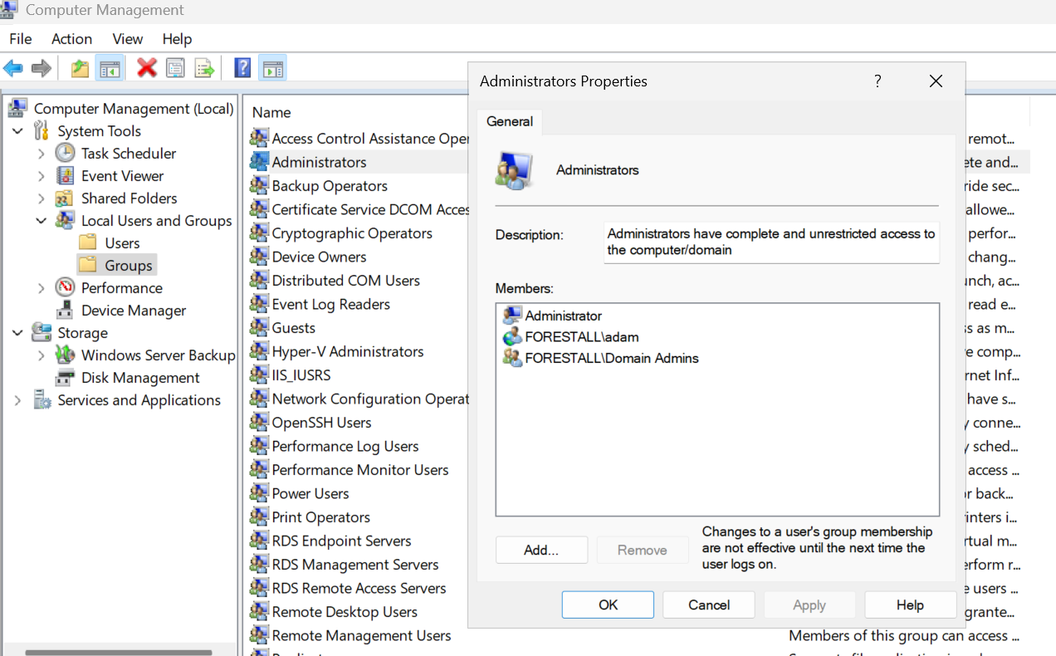This screenshot has width=1056, height=656.
Task: Click the Properties toolbar icon
Action: tap(175, 68)
